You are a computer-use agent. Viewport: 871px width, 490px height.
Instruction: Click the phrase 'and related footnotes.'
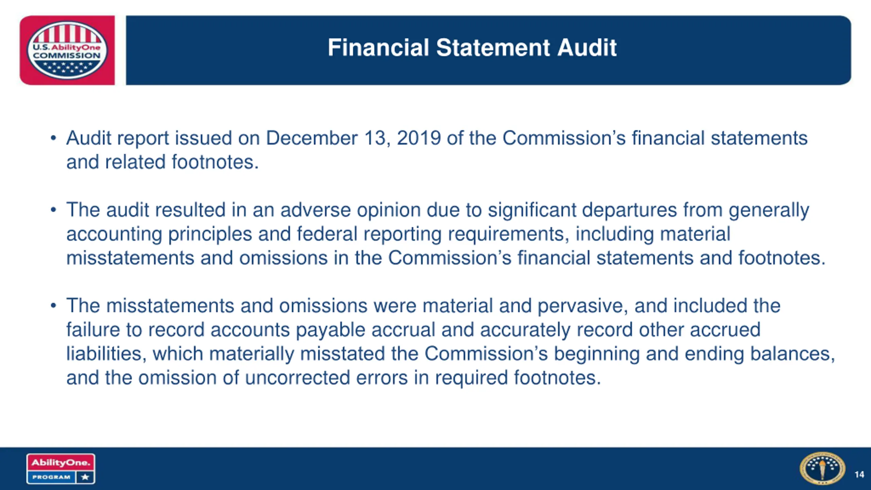coord(162,162)
